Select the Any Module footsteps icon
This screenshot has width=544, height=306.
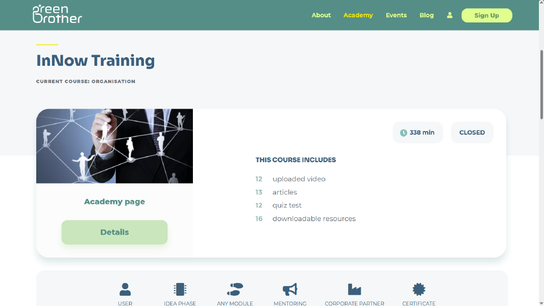click(235, 289)
